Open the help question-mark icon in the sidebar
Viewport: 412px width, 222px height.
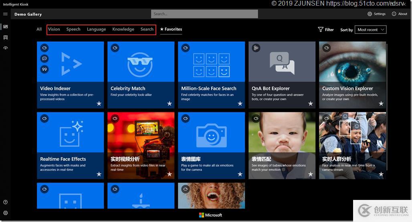pos(5,202)
